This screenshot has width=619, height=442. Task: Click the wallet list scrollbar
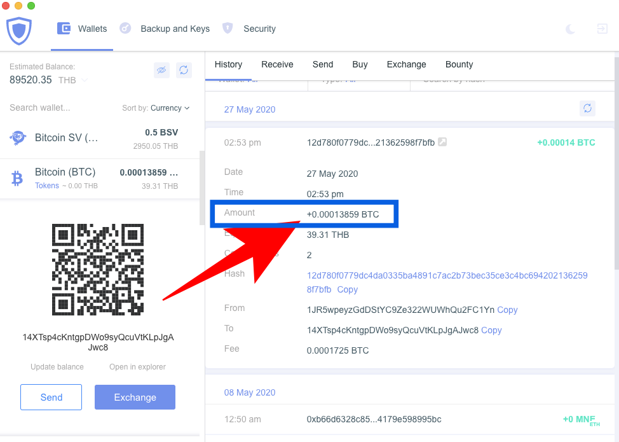point(201,188)
